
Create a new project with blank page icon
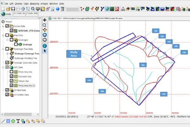click(3, 9)
